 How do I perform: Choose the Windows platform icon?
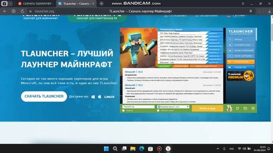[93, 97]
